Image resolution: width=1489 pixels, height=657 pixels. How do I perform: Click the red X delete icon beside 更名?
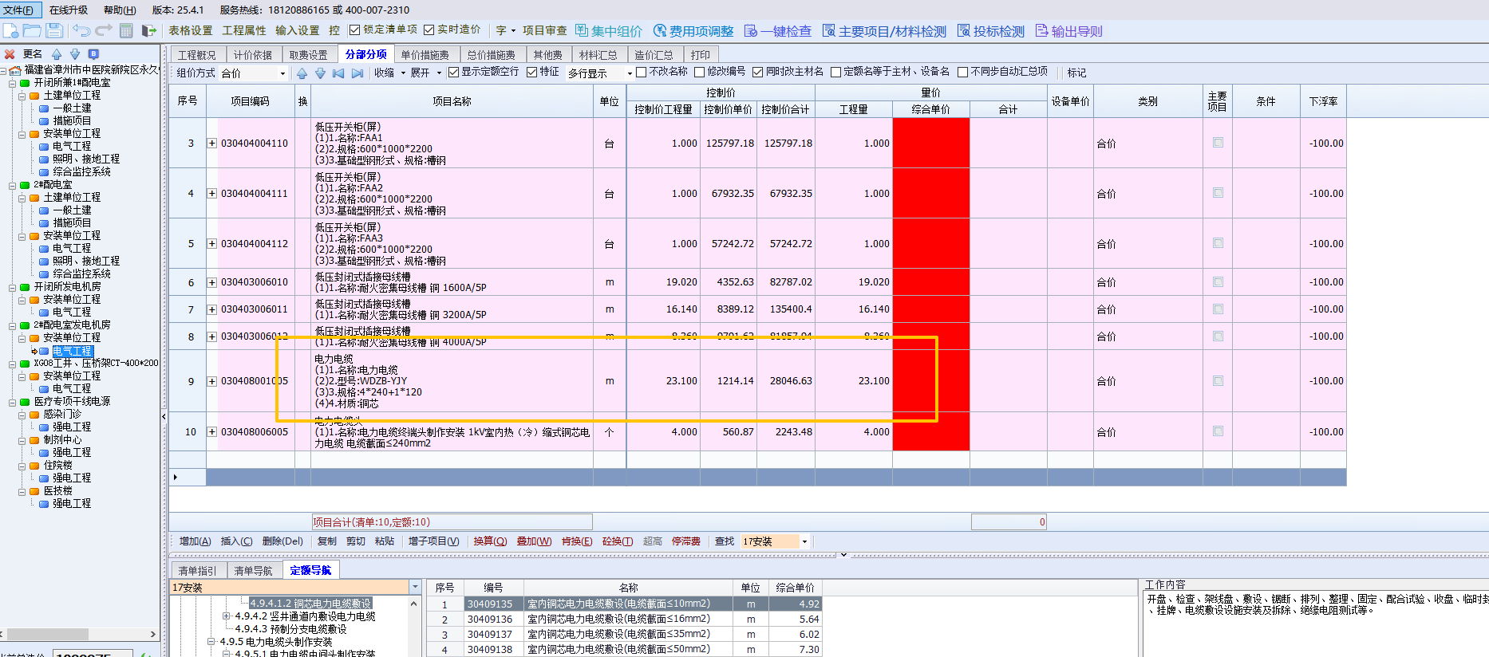point(10,54)
